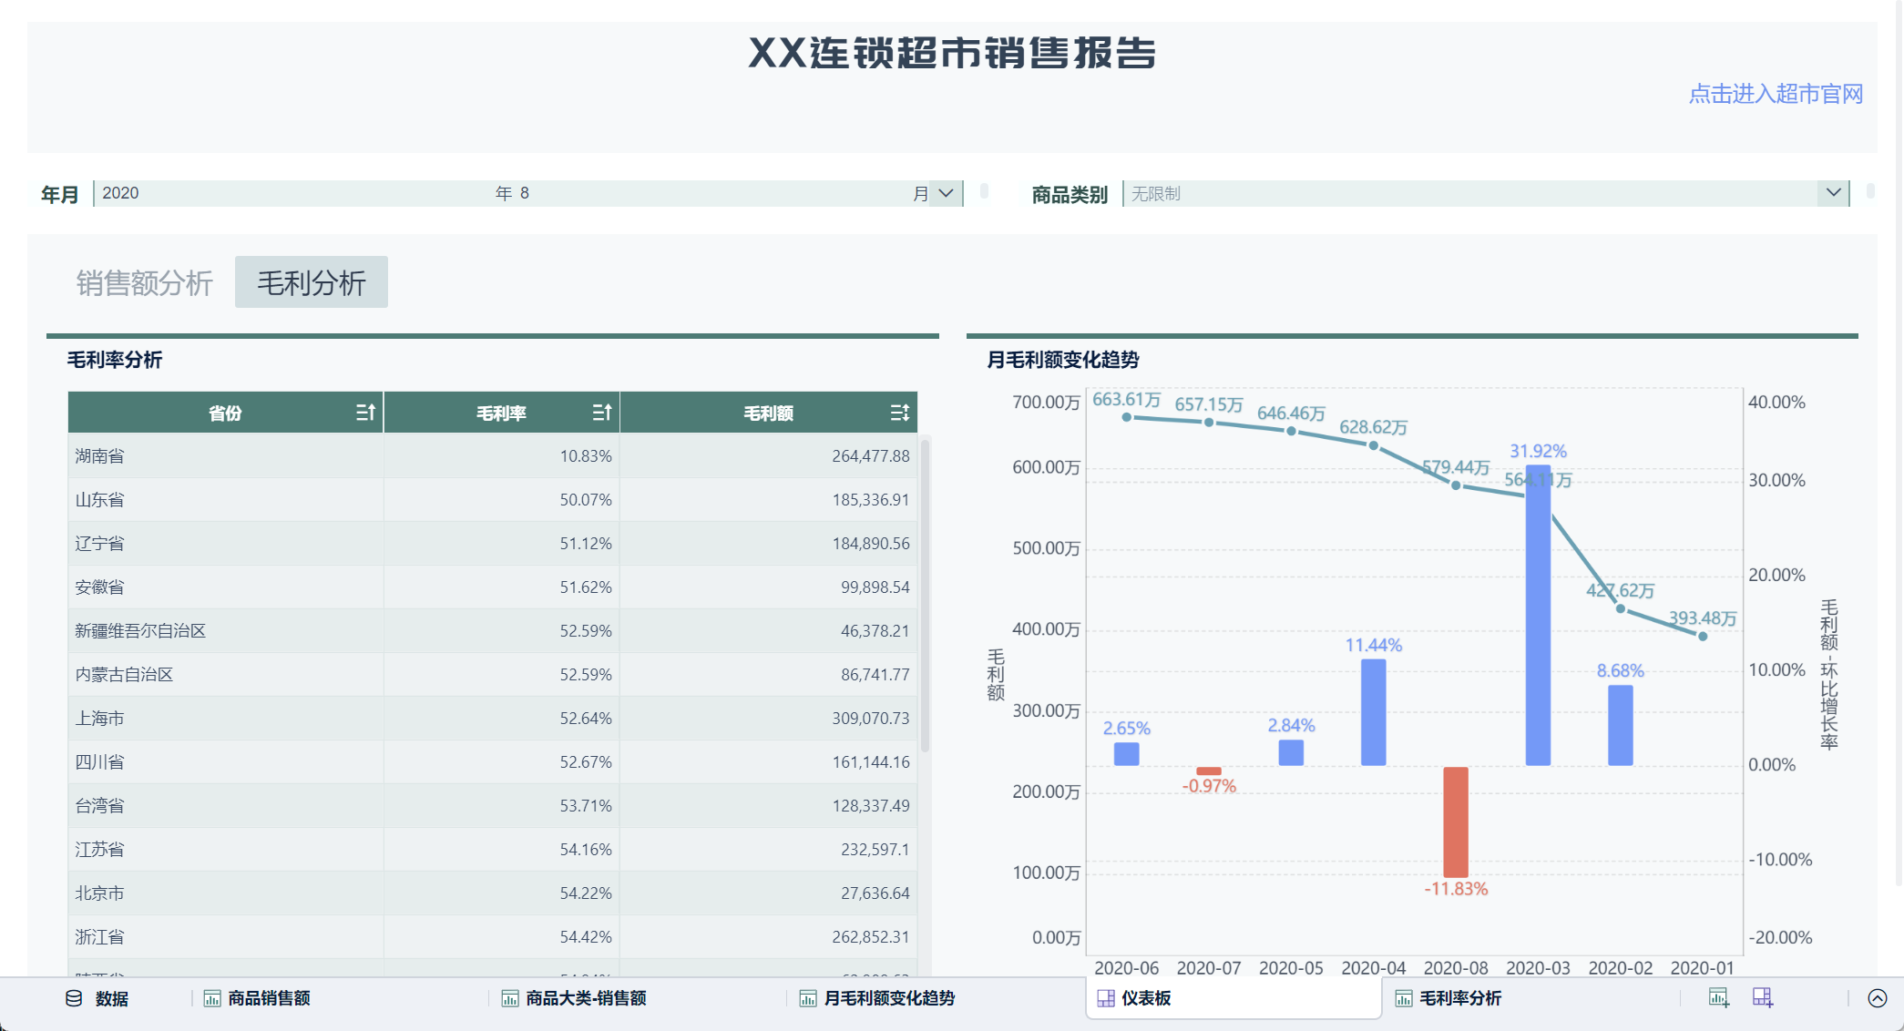Expand the 年月 date dropdown arrow
Viewport: 1904px width, 1031px height.
(946, 193)
